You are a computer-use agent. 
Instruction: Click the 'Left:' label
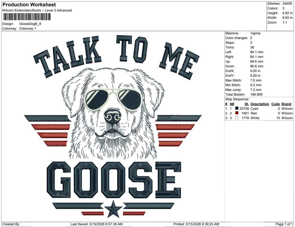pos(228,52)
